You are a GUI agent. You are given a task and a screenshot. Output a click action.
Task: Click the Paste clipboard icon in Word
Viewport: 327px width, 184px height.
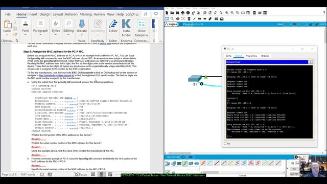click(8, 24)
